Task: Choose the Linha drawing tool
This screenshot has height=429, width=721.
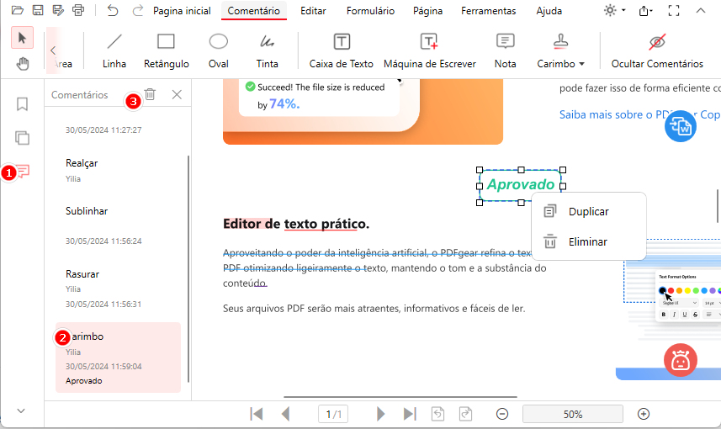Action: pyautogui.click(x=114, y=51)
